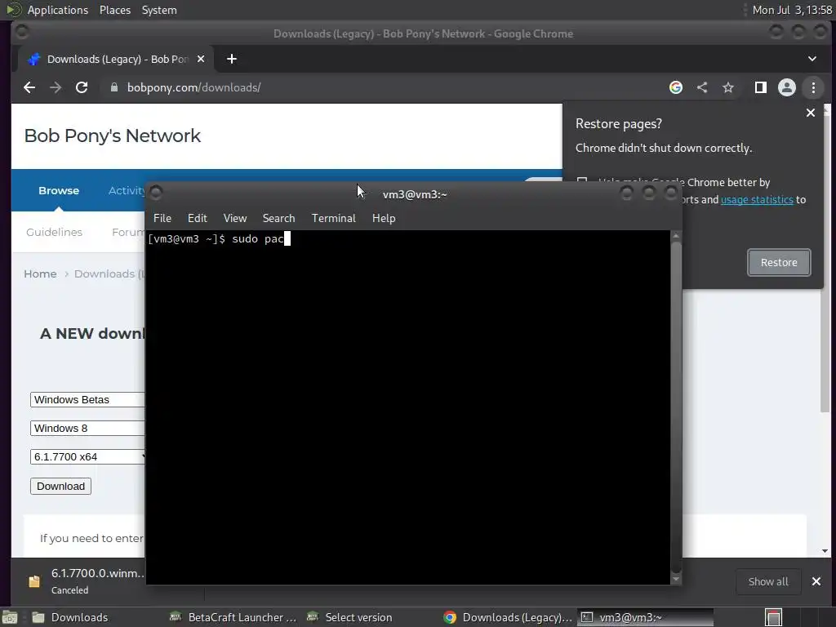Click the Google icon in address bar
The width and height of the screenshot is (836, 627).
[675, 87]
